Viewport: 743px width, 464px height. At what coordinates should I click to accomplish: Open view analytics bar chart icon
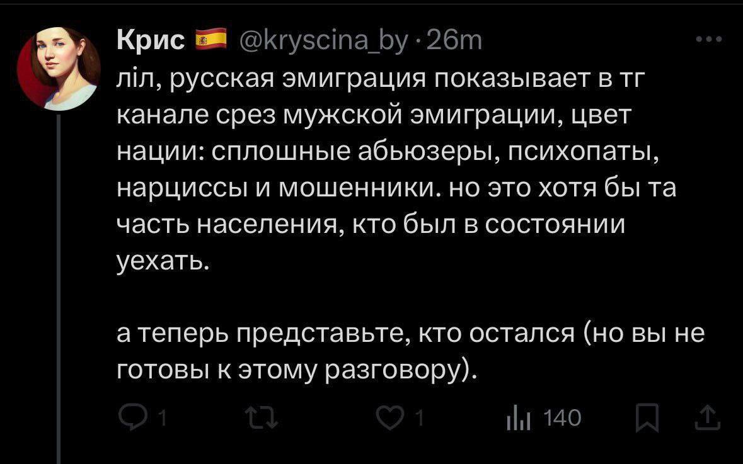point(518,417)
